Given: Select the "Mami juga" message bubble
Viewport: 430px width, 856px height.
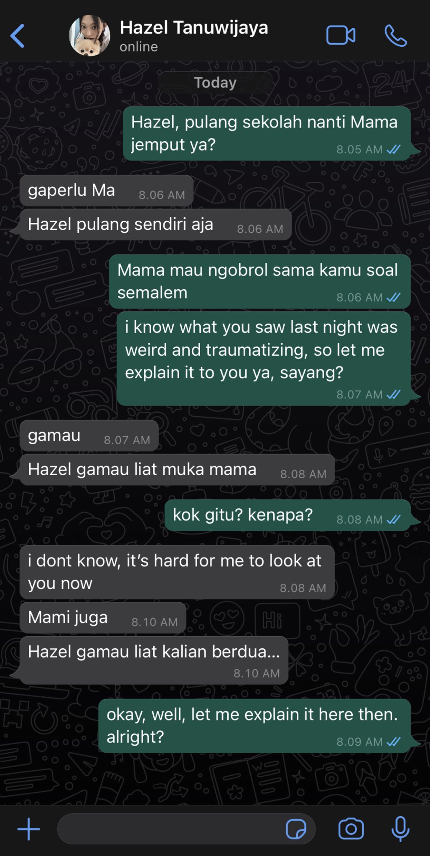Looking at the screenshot, I should (x=103, y=618).
